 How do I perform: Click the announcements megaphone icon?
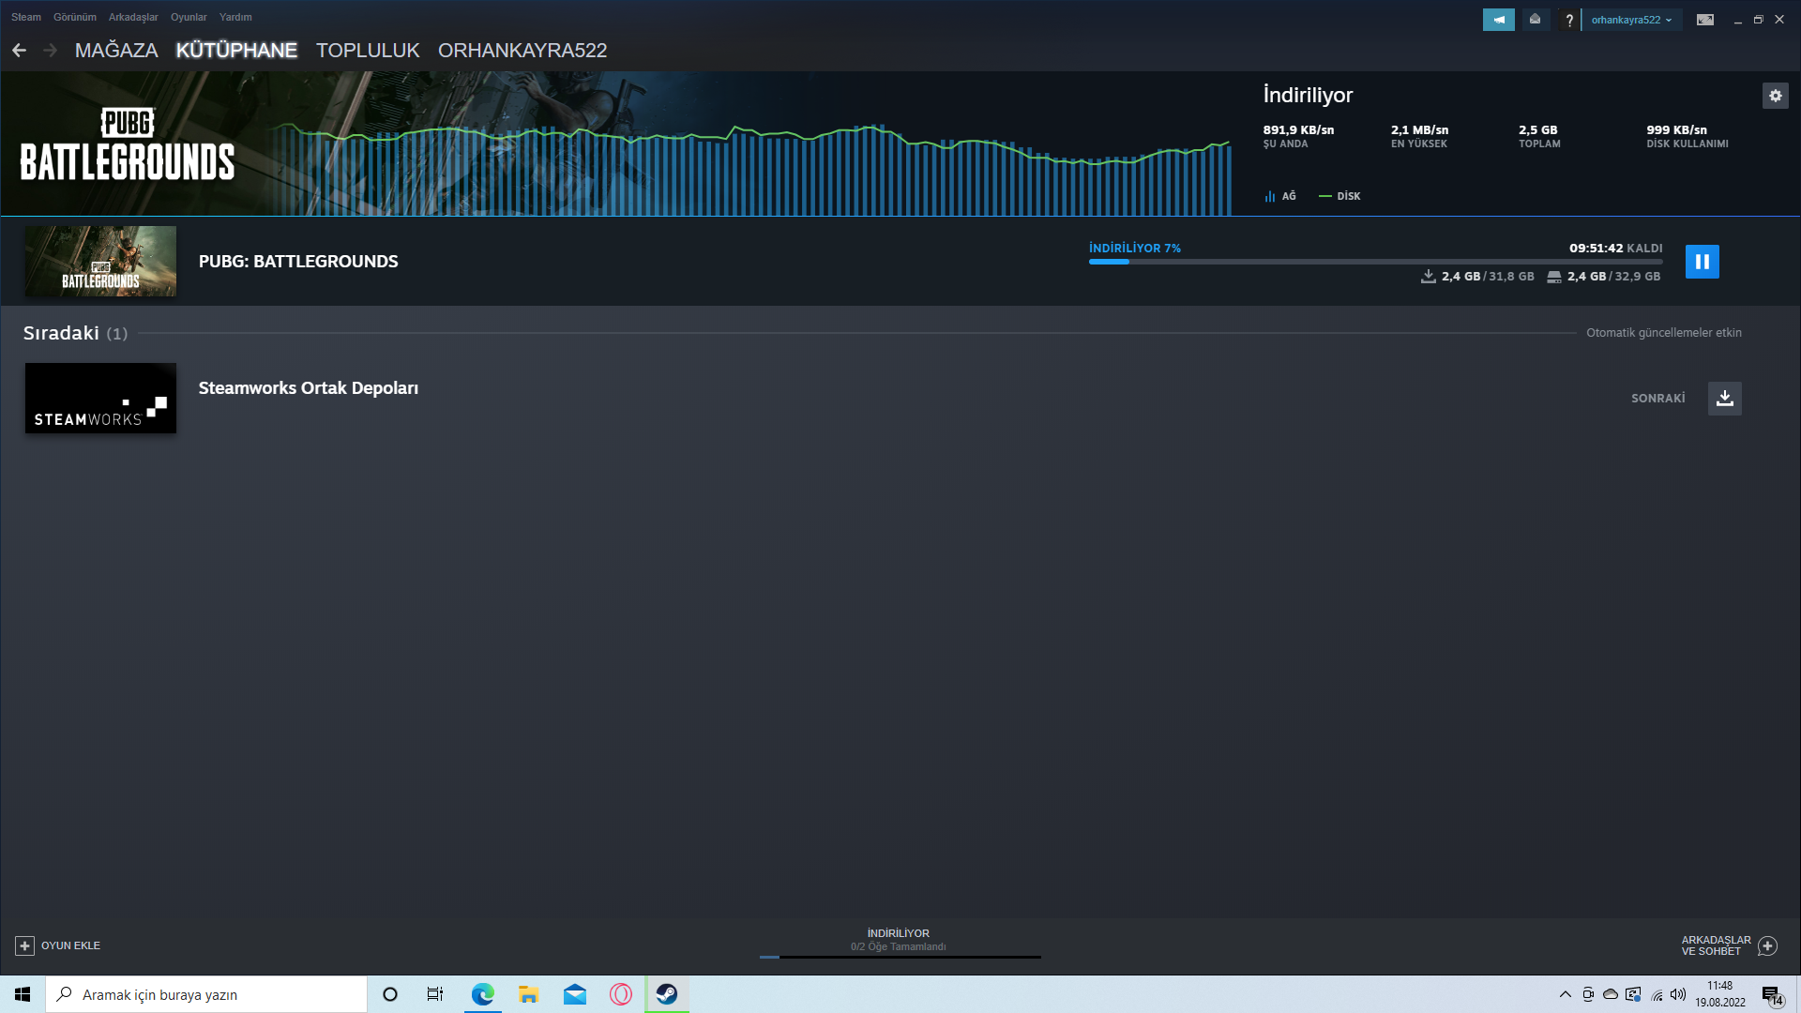(1498, 20)
